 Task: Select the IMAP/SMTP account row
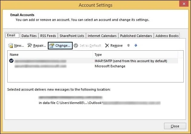[x=93, y=61]
